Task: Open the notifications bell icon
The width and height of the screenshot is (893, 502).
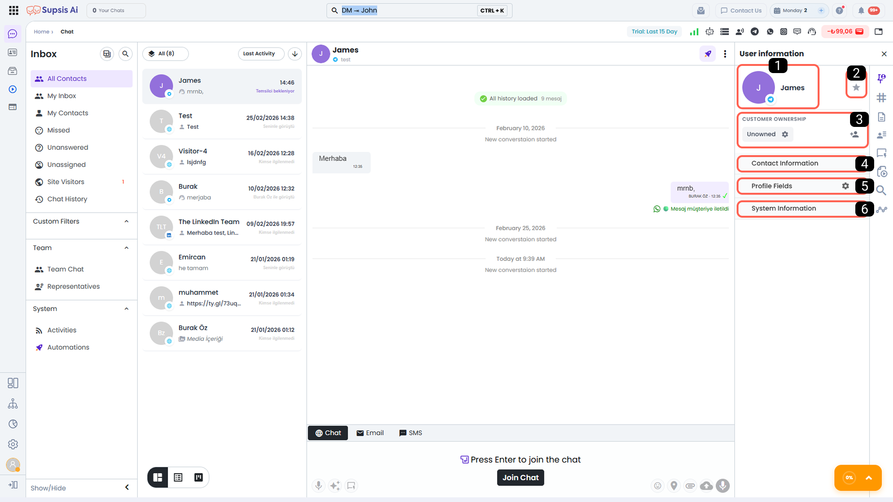Action: pos(861,11)
